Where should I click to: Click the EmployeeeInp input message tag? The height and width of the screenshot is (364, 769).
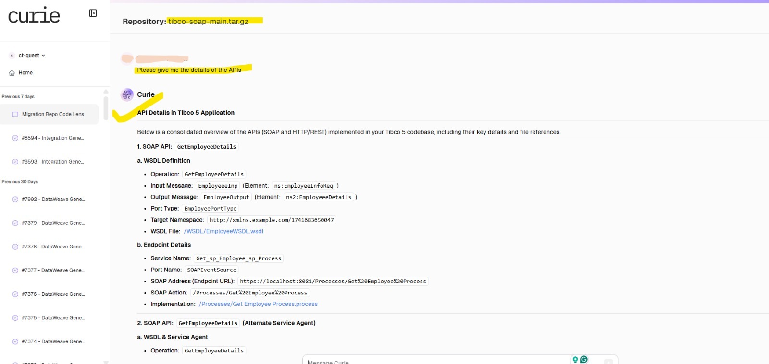click(x=218, y=186)
